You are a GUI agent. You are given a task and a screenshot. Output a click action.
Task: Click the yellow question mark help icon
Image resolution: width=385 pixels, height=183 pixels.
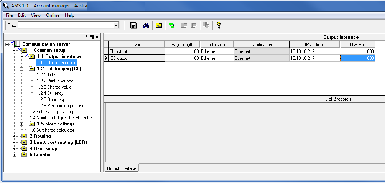pos(219,25)
